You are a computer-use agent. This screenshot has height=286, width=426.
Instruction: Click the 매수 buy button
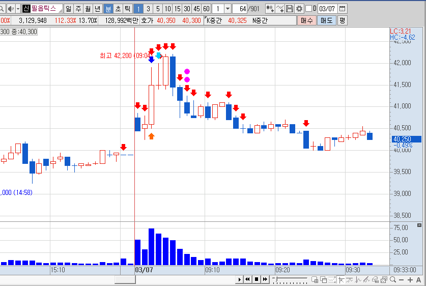306,20
